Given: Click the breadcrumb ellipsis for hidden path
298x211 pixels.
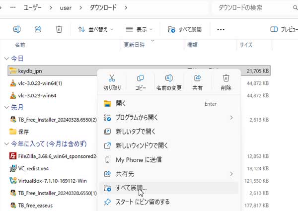Looking at the screenshot, I should (13, 7).
